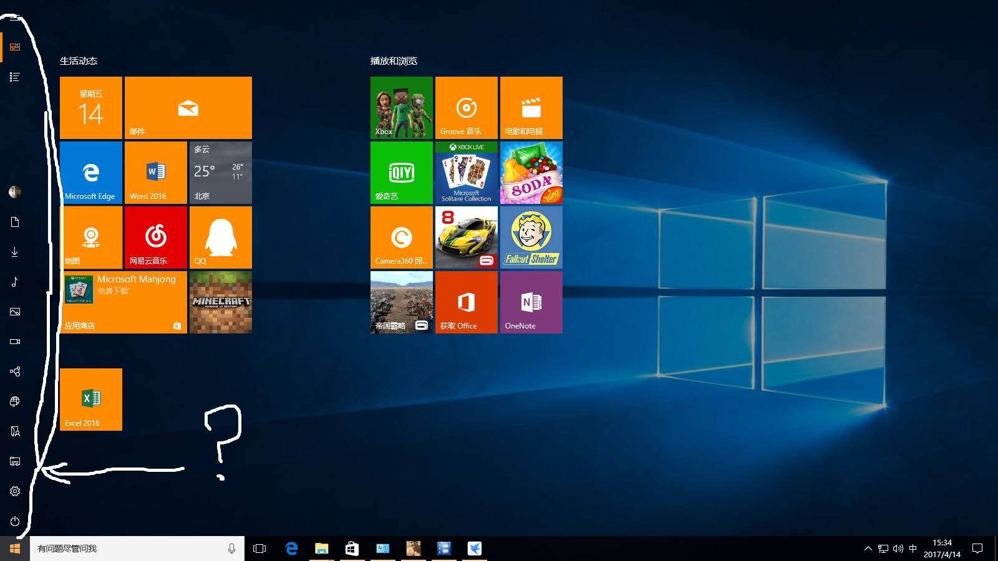Open File Explorer from taskbar
Viewport: 998px width, 561px height.
(321, 549)
